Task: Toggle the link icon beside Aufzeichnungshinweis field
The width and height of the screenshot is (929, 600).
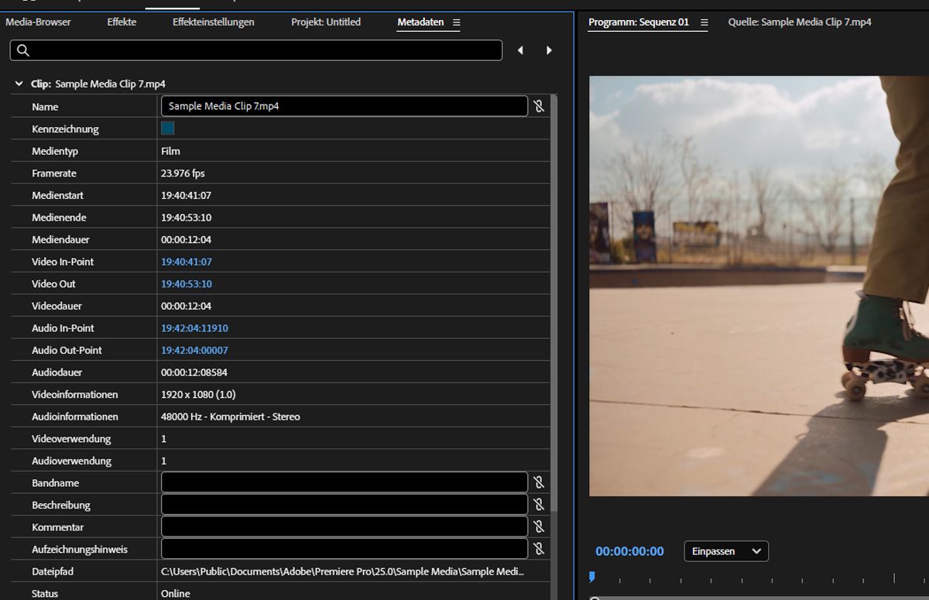Action: click(x=539, y=549)
